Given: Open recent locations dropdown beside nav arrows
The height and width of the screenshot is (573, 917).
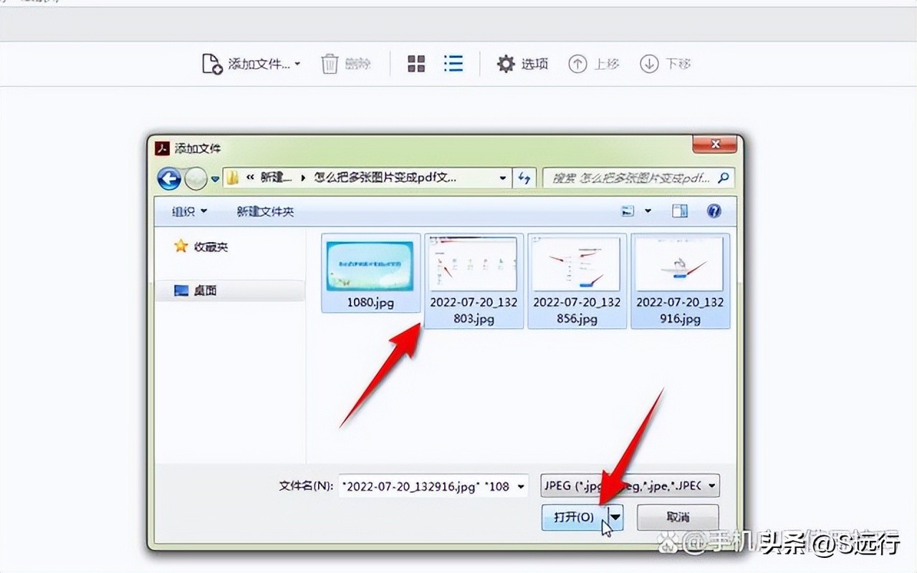Looking at the screenshot, I should 215,178.
